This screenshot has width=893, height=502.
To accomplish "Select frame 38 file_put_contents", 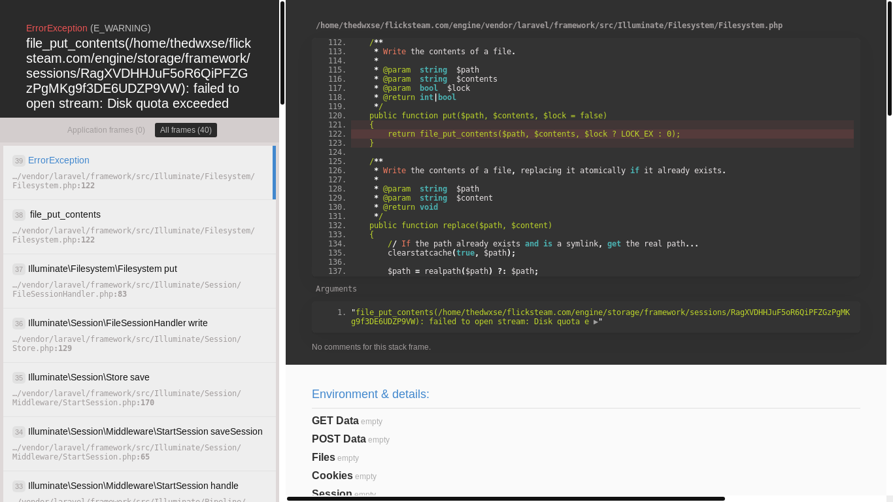I will coord(139,227).
